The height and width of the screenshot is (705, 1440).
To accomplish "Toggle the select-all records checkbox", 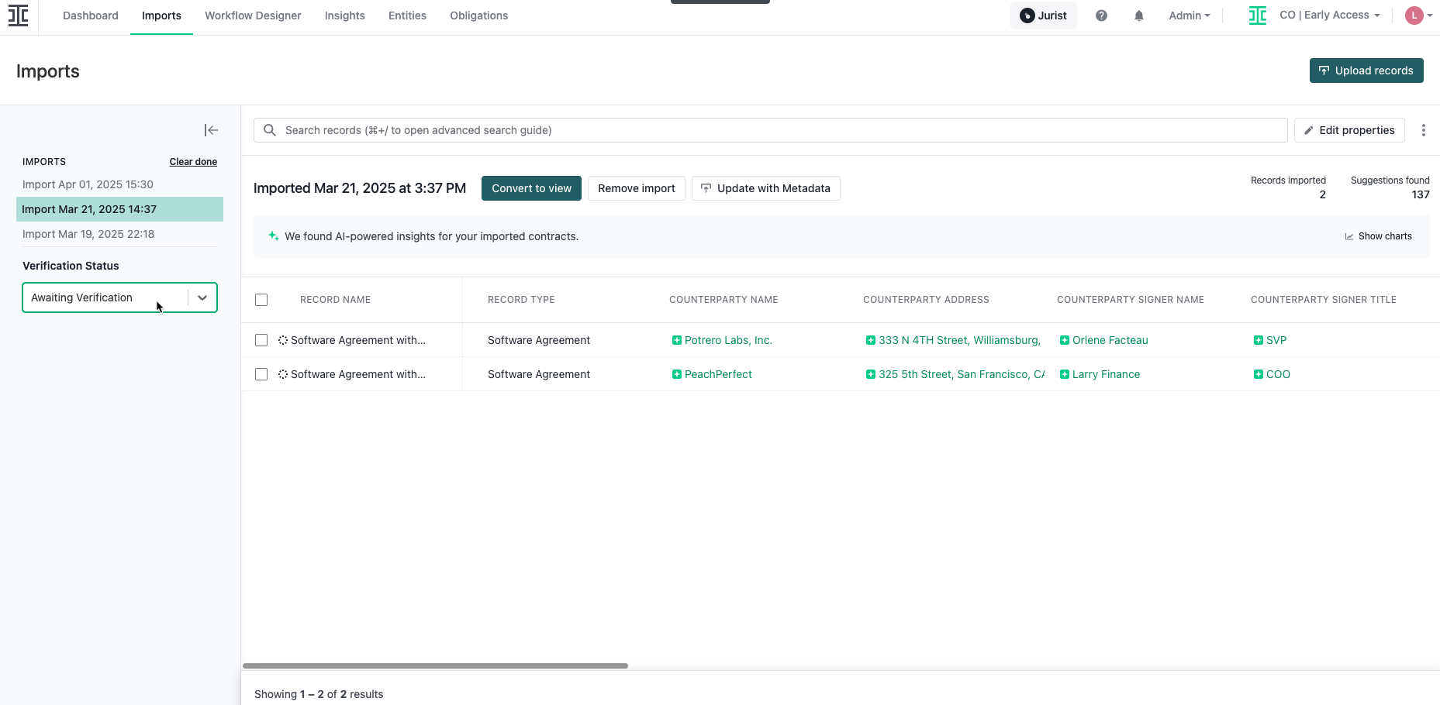I will coord(261,300).
